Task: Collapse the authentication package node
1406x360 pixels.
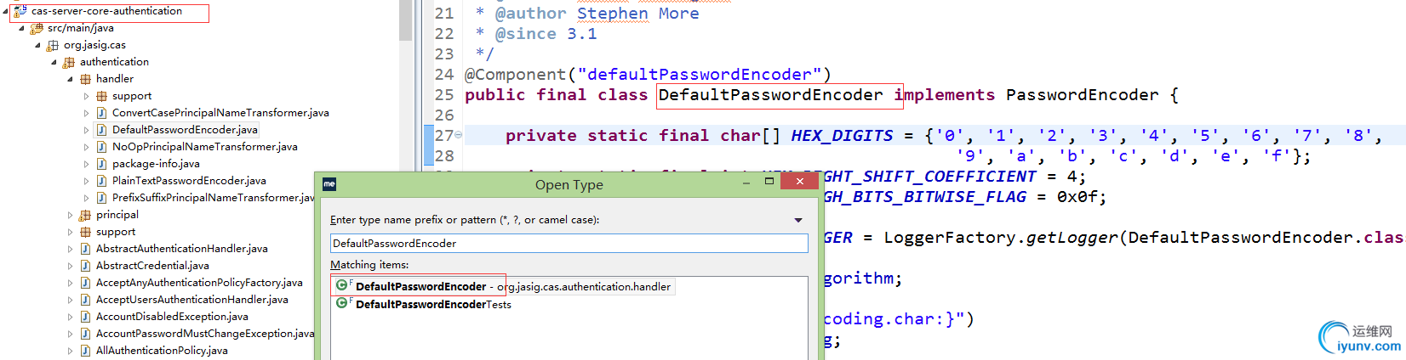Action: pyautogui.click(x=54, y=62)
